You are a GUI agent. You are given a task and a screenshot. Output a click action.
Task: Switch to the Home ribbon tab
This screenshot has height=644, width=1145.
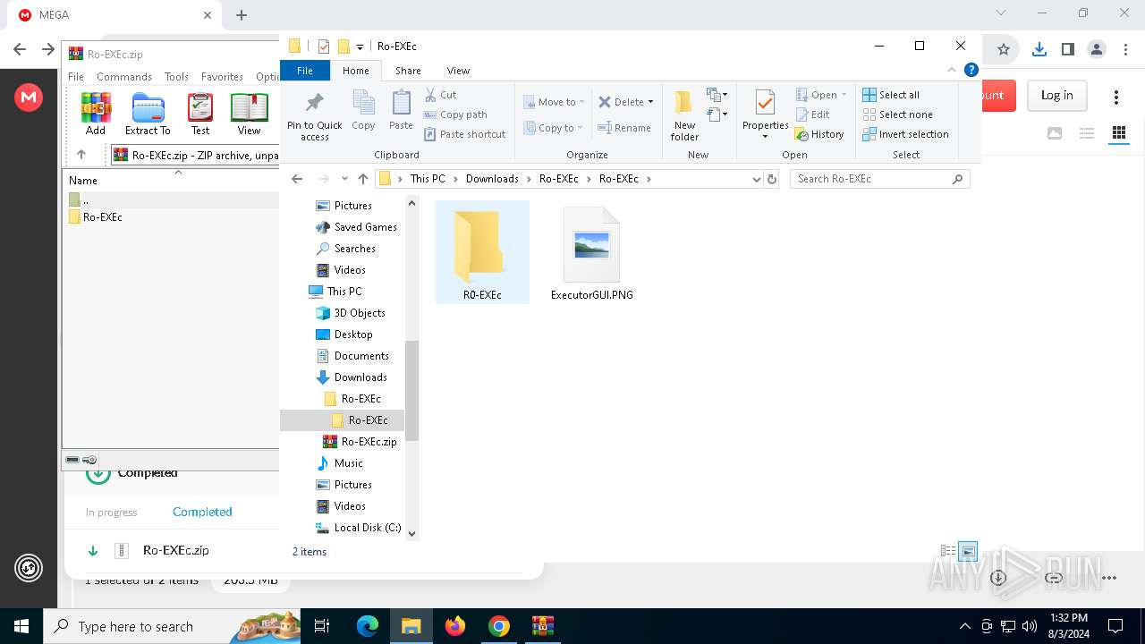pyautogui.click(x=355, y=71)
